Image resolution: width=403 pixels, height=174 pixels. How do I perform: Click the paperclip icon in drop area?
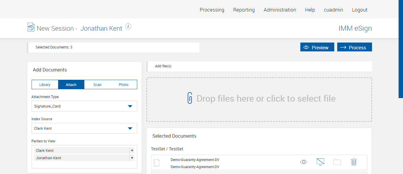[190, 98]
